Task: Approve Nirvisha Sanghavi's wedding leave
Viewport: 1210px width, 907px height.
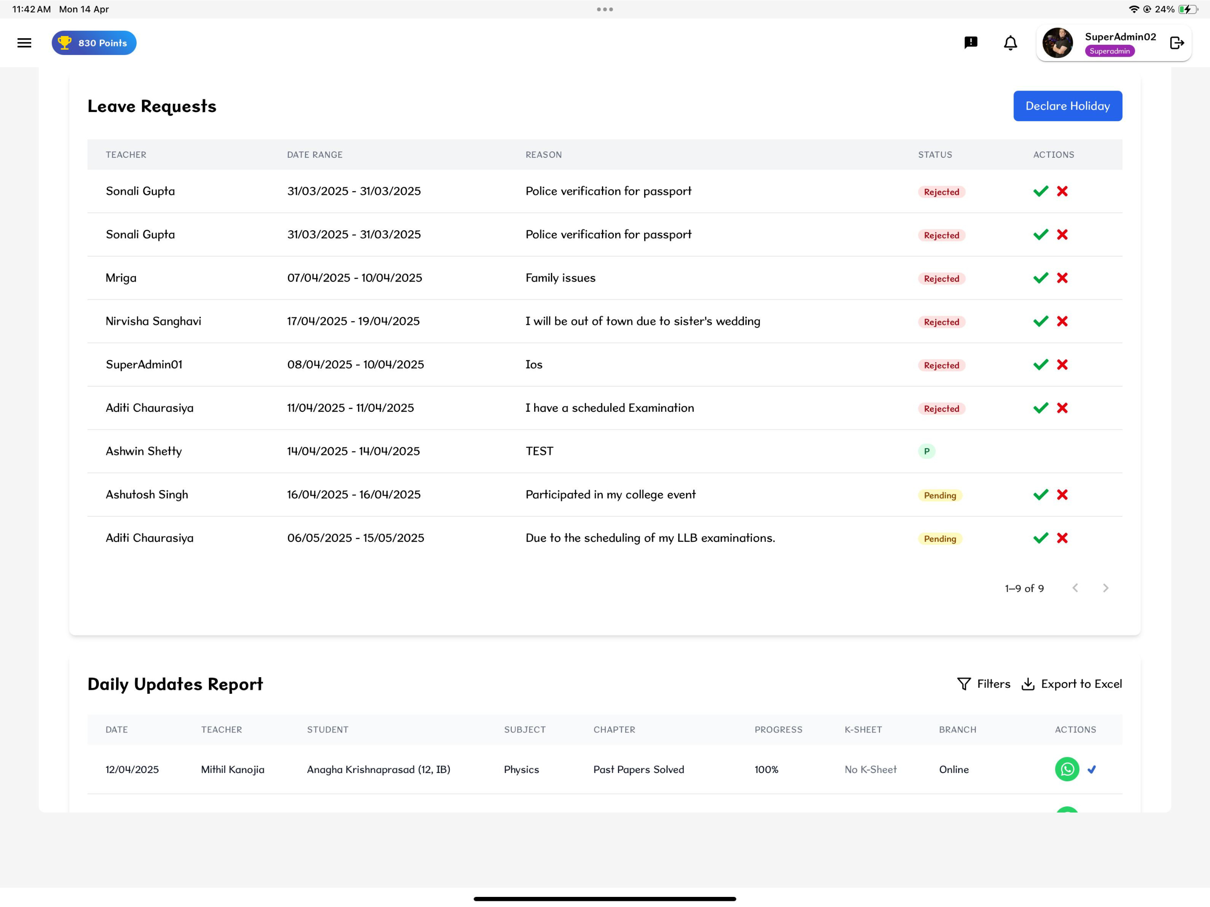Action: click(x=1040, y=321)
